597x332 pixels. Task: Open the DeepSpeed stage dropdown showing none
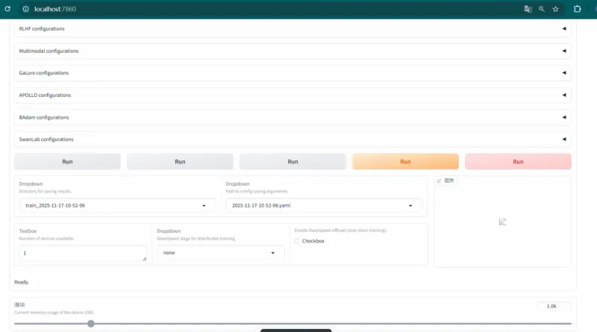[220, 253]
